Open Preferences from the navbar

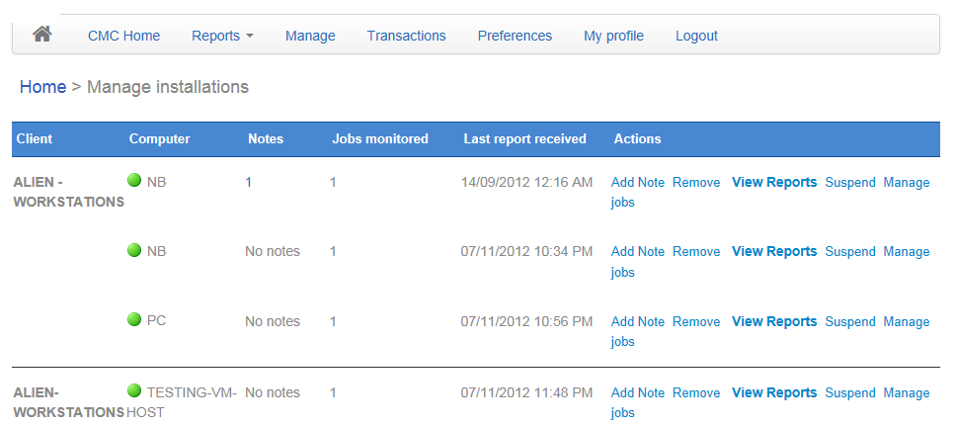click(515, 36)
